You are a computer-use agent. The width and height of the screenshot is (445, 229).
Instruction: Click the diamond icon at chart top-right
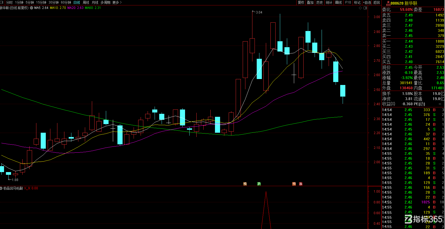click(x=360, y=8)
